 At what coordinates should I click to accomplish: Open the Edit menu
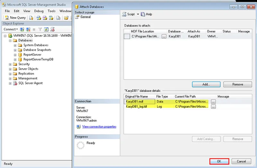point(17,11)
